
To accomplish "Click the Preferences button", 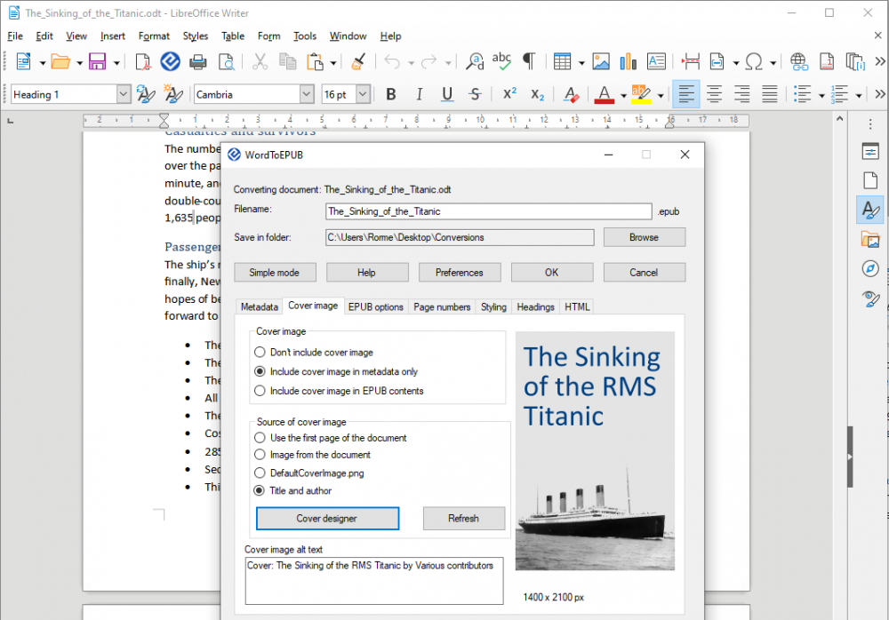I will click(x=460, y=272).
